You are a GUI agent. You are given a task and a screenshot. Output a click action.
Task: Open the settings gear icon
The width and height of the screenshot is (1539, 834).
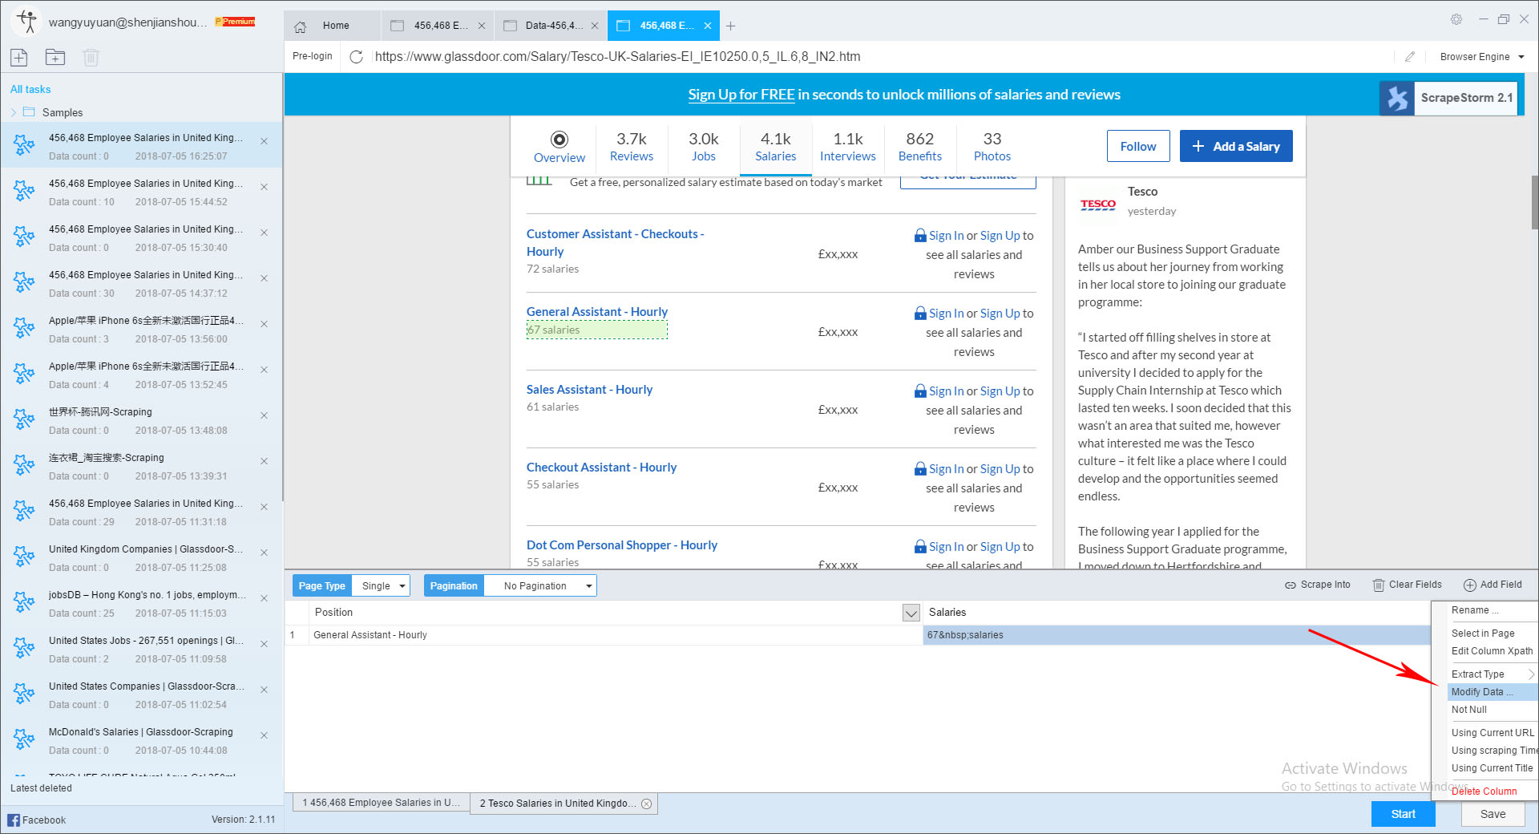[x=1456, y=19]
